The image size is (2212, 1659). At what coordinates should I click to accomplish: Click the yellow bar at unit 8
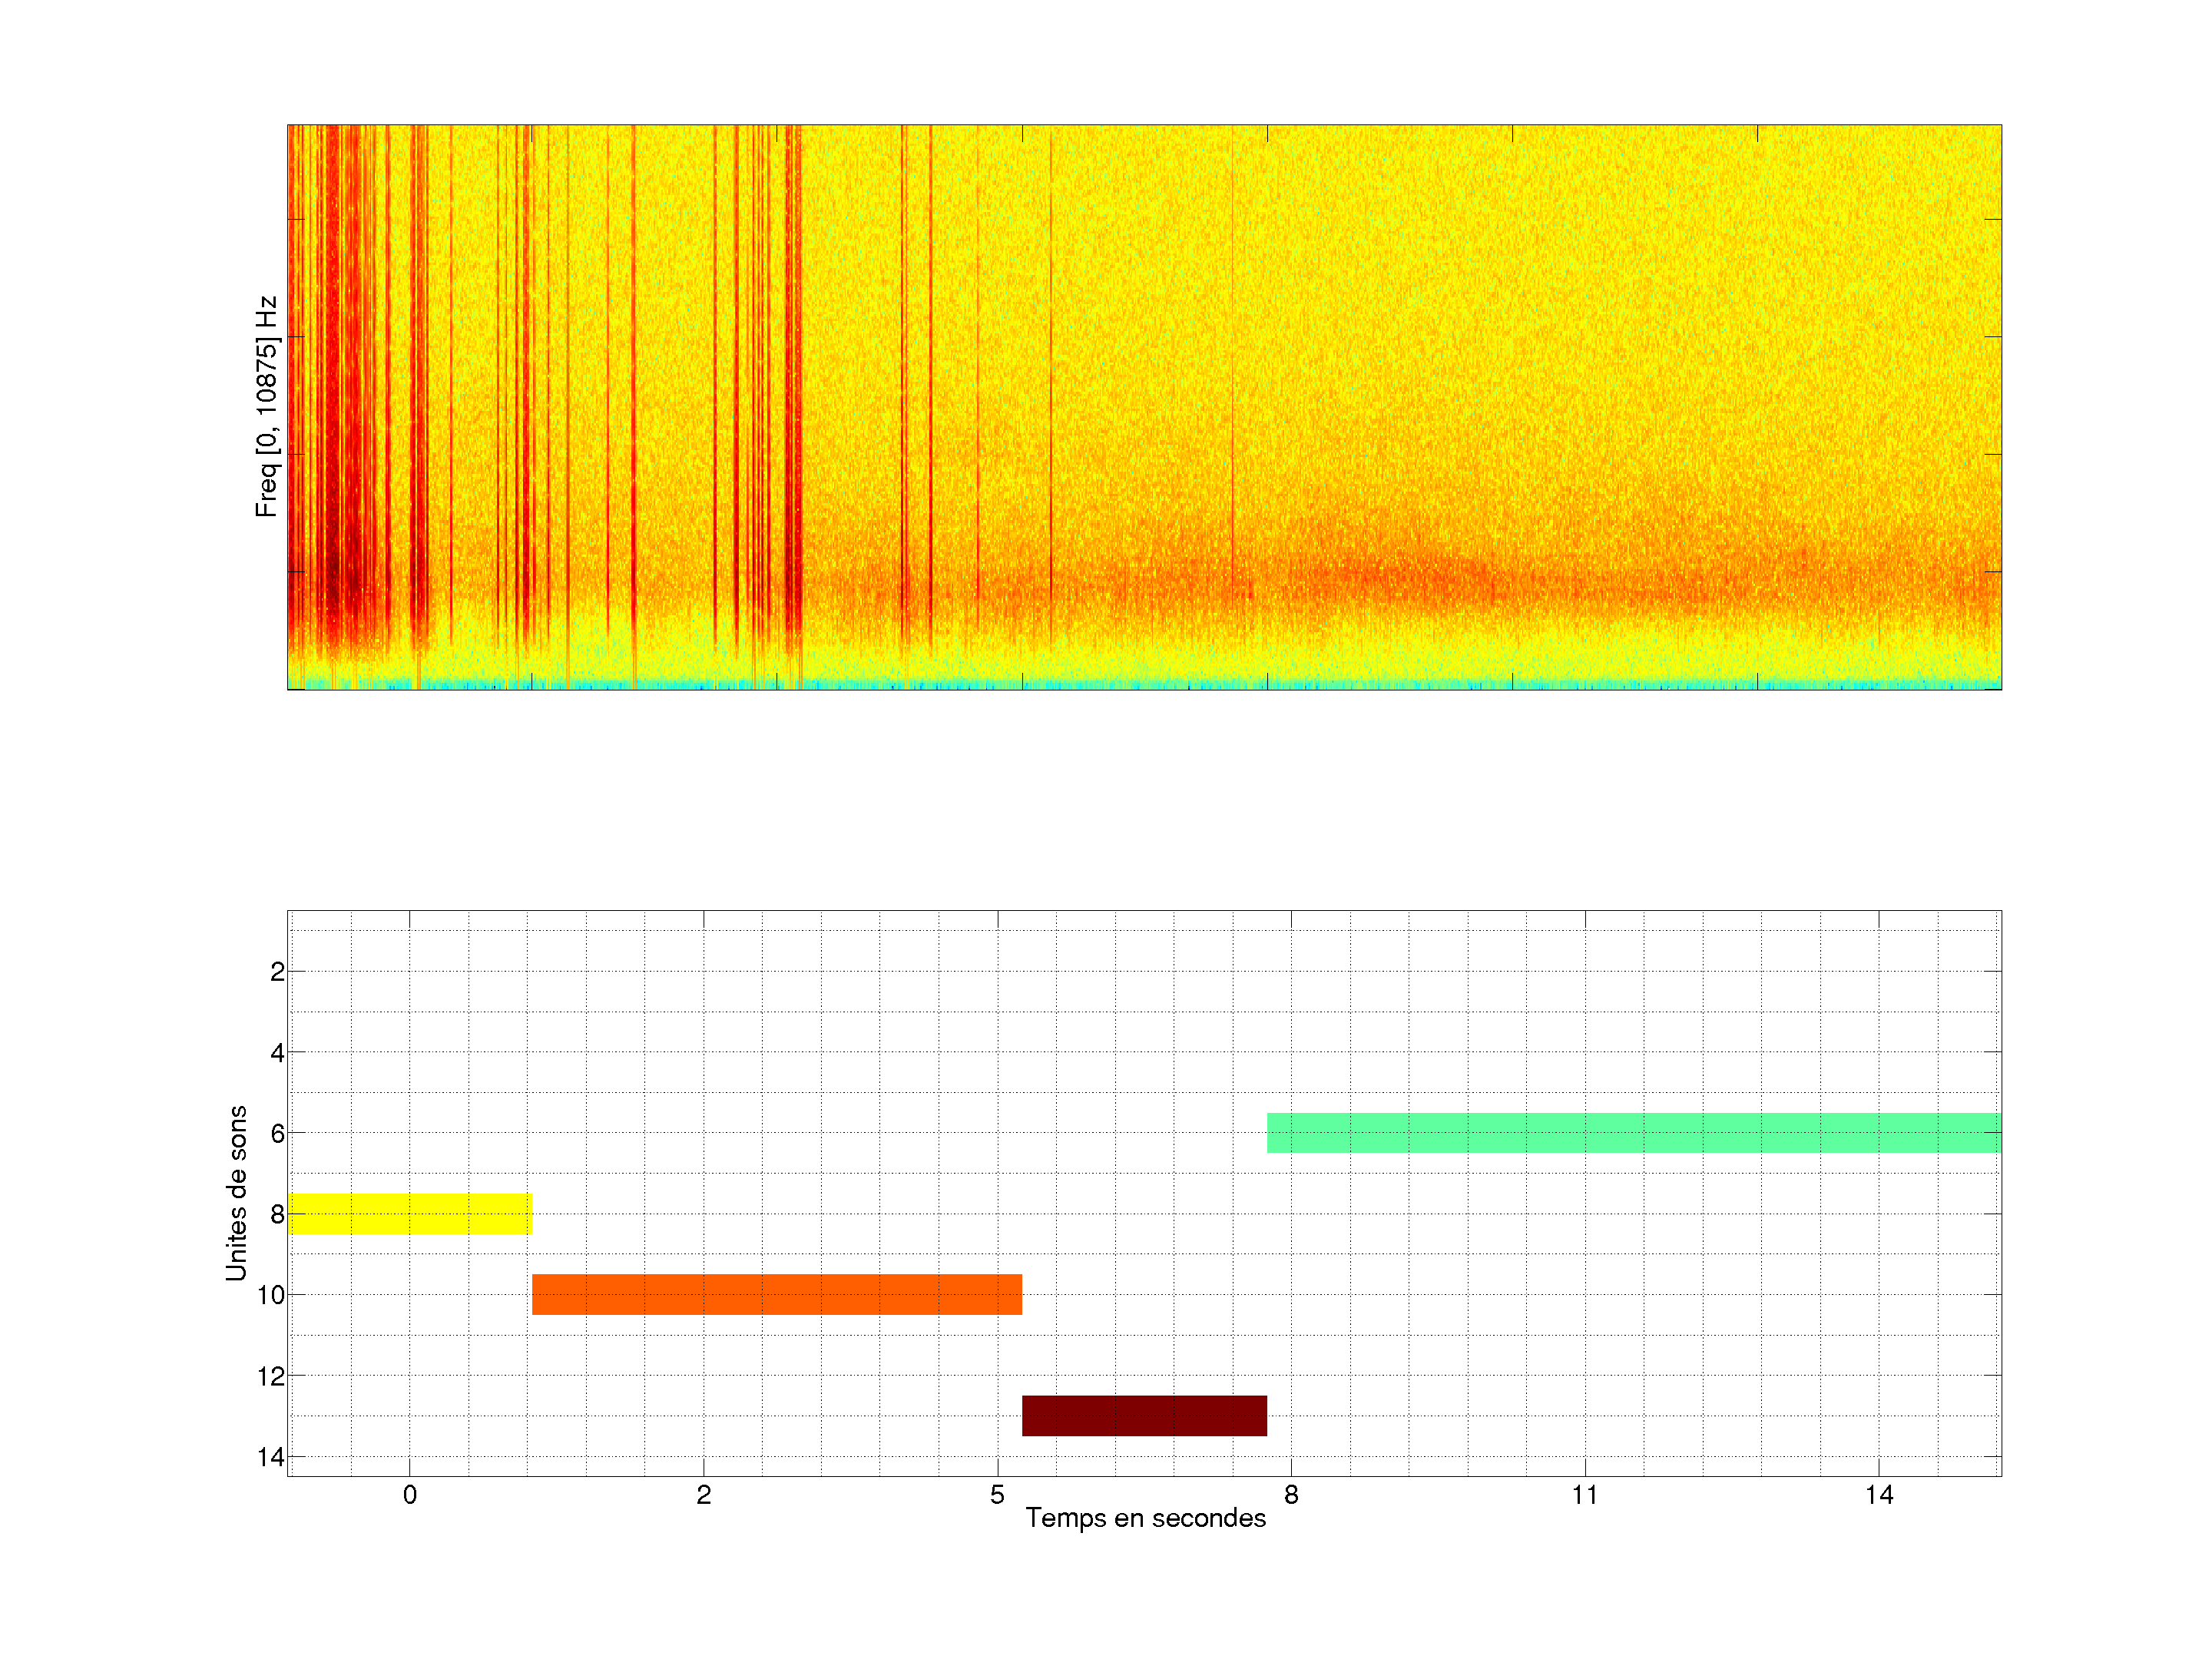coord(409,1213)
